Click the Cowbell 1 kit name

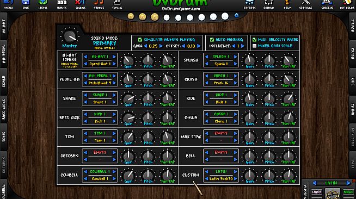point(100,172)
